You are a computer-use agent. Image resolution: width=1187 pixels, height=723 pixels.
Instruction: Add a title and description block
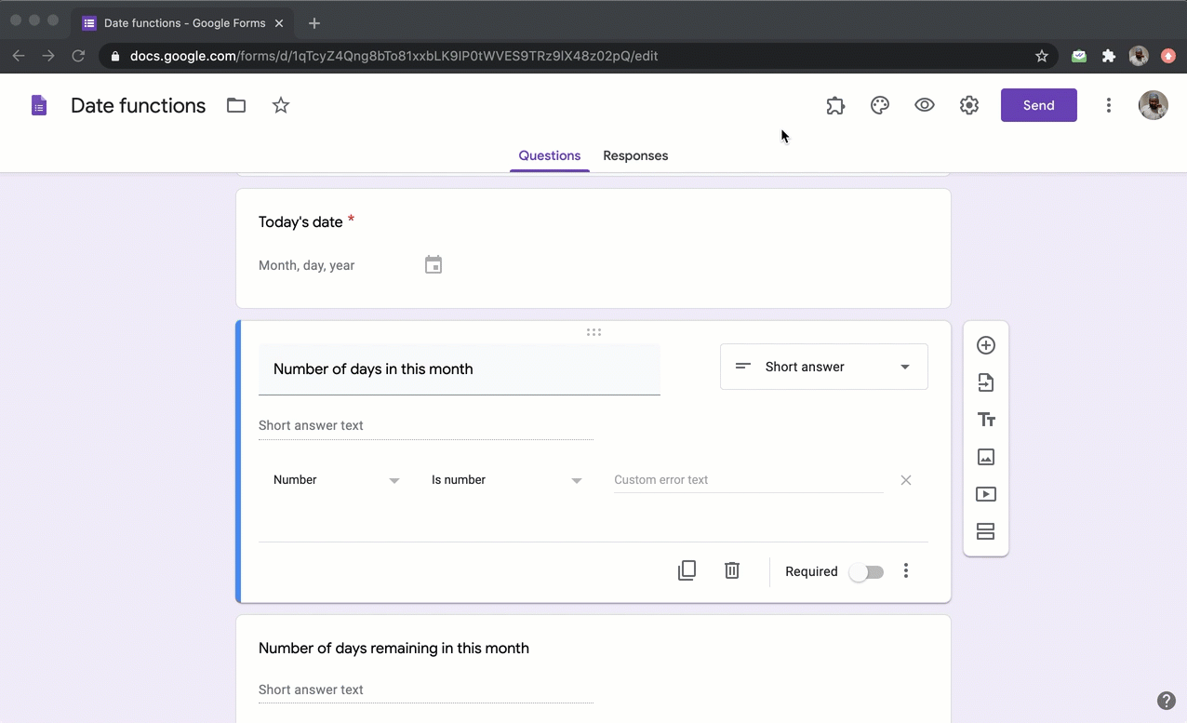pos(985,419)
